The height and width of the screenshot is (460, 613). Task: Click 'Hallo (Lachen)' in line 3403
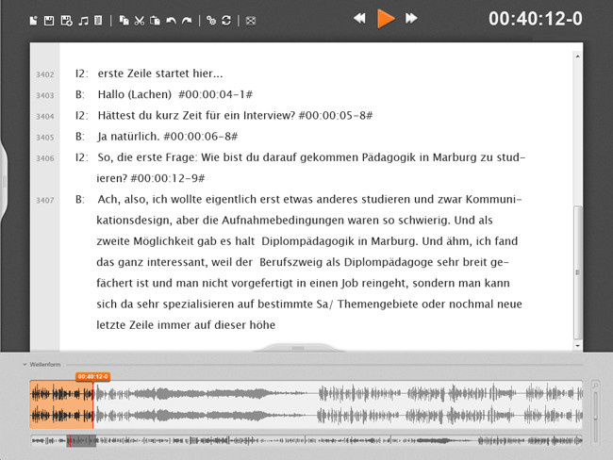pyautogui.click(x=135, y=94)
